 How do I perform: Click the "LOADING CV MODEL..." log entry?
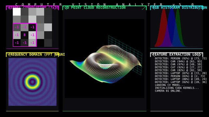[x=170, y=85]
